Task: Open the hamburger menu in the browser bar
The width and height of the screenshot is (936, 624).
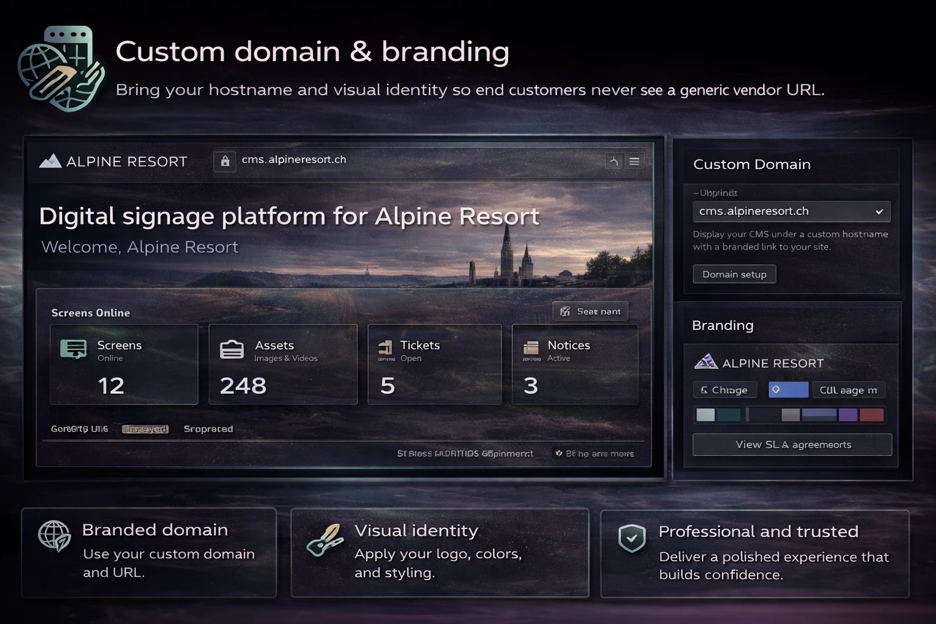Action: (x=634, y=161)
